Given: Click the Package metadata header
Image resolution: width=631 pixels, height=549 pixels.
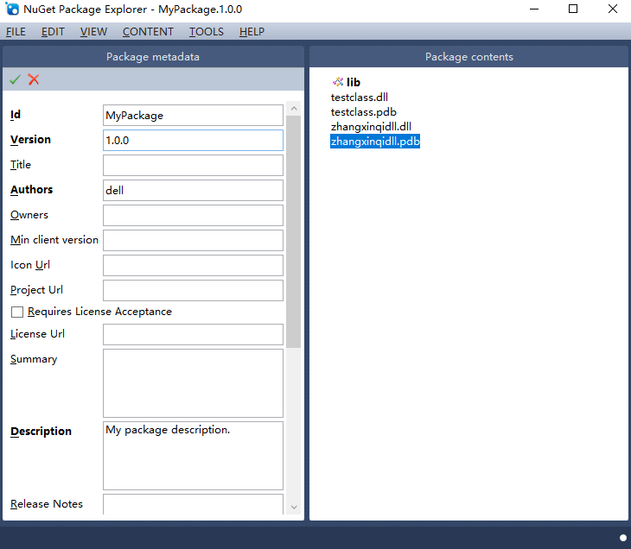Looking at the screenshot, I should click(153, 57).
